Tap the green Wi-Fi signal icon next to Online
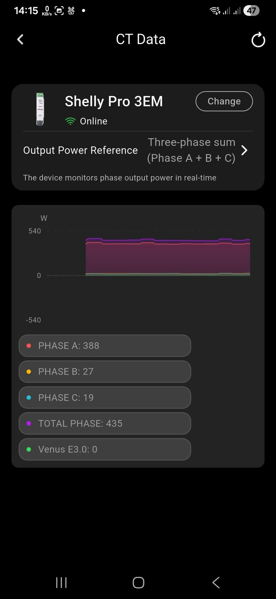The width and height of the screenshot is (276, 599). click(70, 121)
